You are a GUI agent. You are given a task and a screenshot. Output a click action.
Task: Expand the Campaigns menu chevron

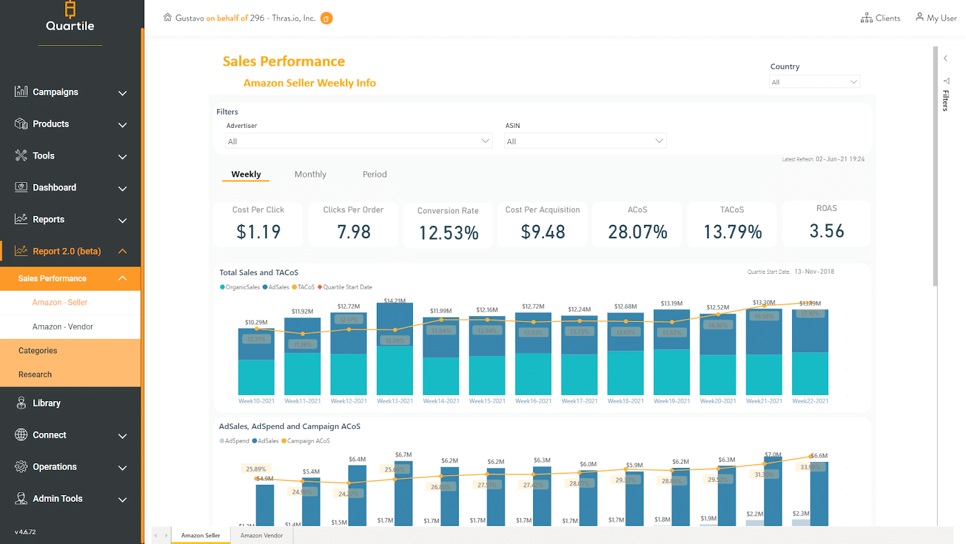(x=123, y=93)
